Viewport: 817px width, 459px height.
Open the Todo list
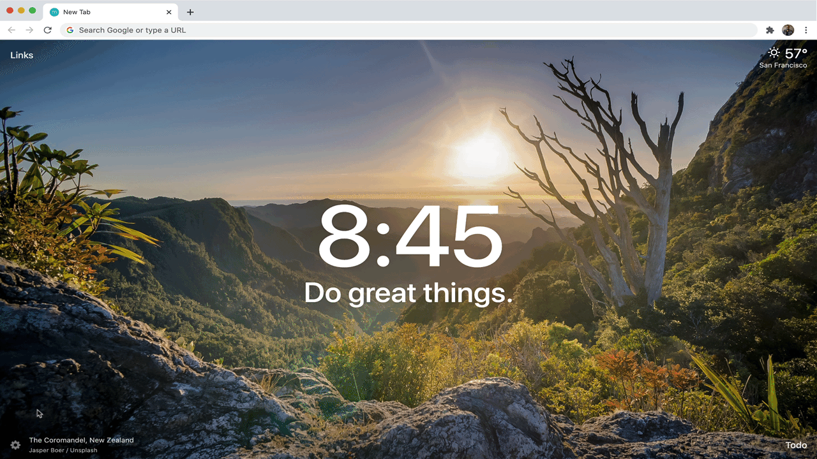tap(796, 445)
